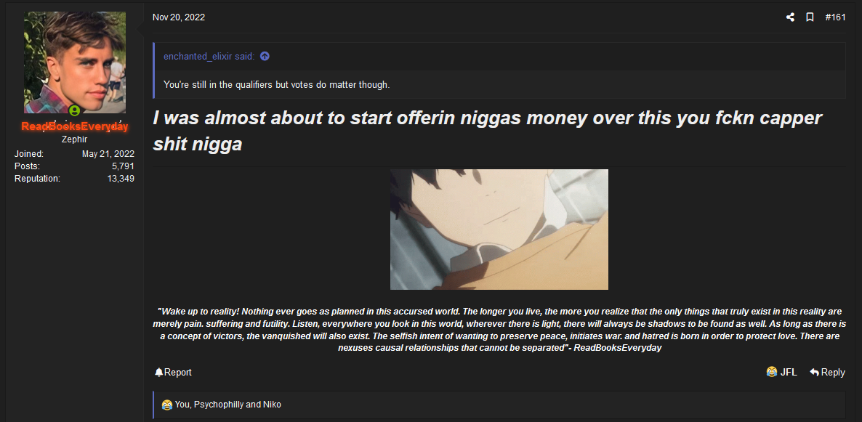View the user's avatar photo
This screenshot has height=422, width=862.
[x=75, y=62]
